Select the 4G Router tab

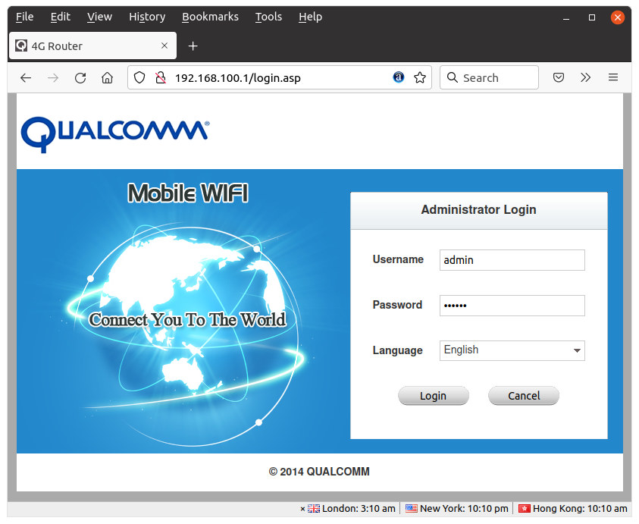[x=93, y=45]
